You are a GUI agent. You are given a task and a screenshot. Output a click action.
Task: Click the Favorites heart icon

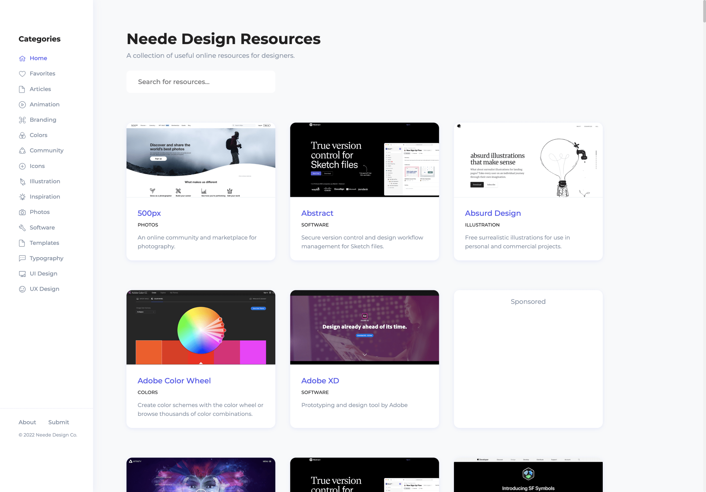pyautogui.click(x=22, y=74)
